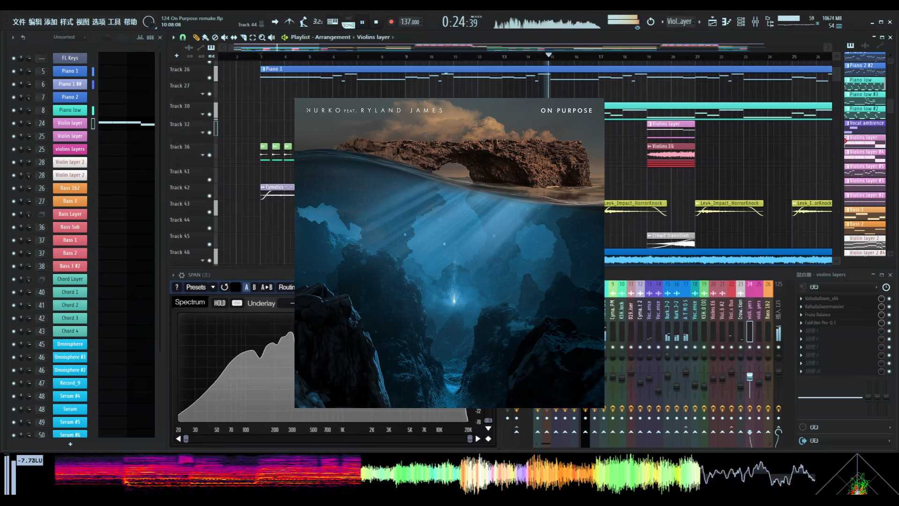This screenshot has height=506, width=899.
Task: Open the 视图 menu
Action: coord(82,22)
